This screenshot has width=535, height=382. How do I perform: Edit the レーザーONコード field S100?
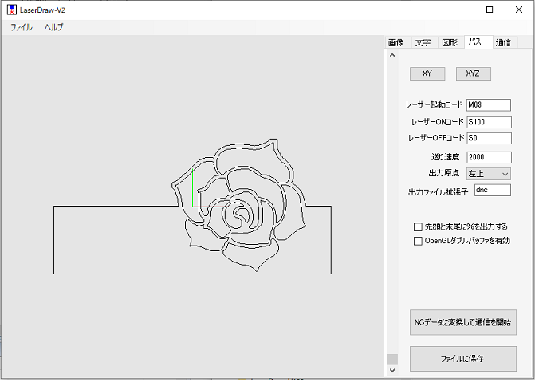click(x=489, y=122)
